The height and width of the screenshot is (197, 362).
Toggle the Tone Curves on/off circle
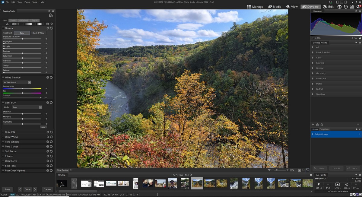click(51, 147)
